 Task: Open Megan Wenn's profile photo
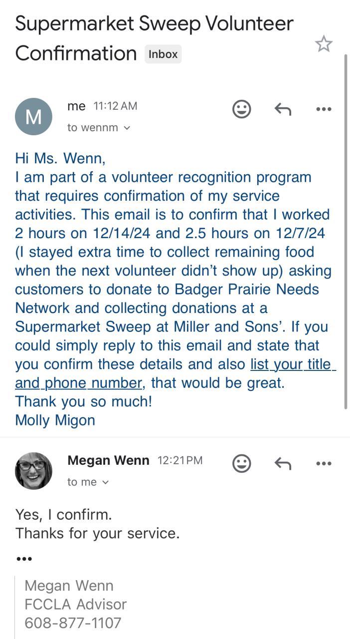33,471
